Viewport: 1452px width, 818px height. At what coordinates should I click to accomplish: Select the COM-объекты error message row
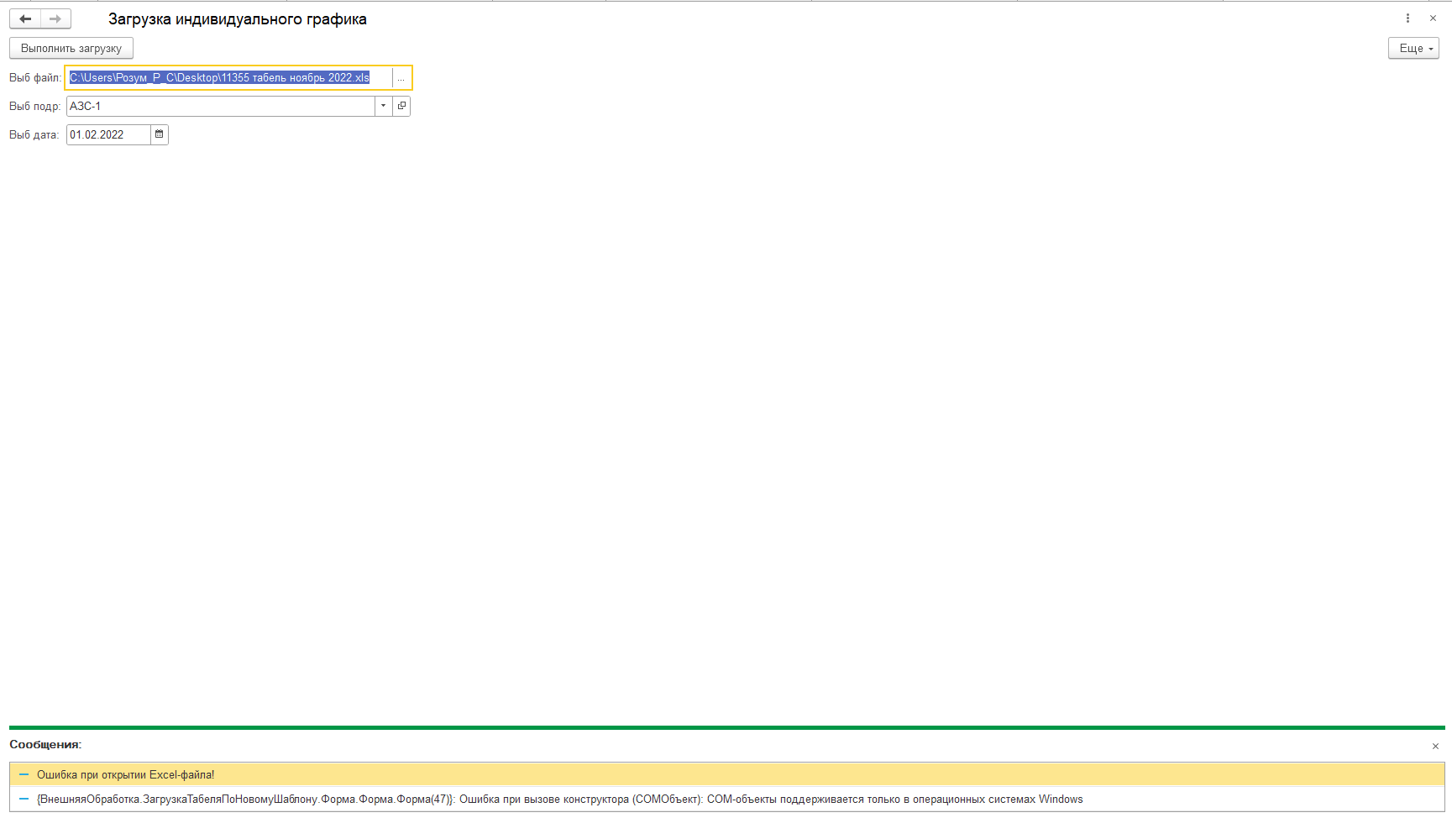pos(726,799)
